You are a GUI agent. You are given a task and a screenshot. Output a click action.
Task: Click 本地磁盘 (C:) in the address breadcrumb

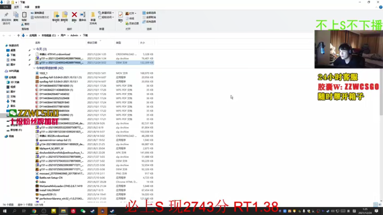49,35
